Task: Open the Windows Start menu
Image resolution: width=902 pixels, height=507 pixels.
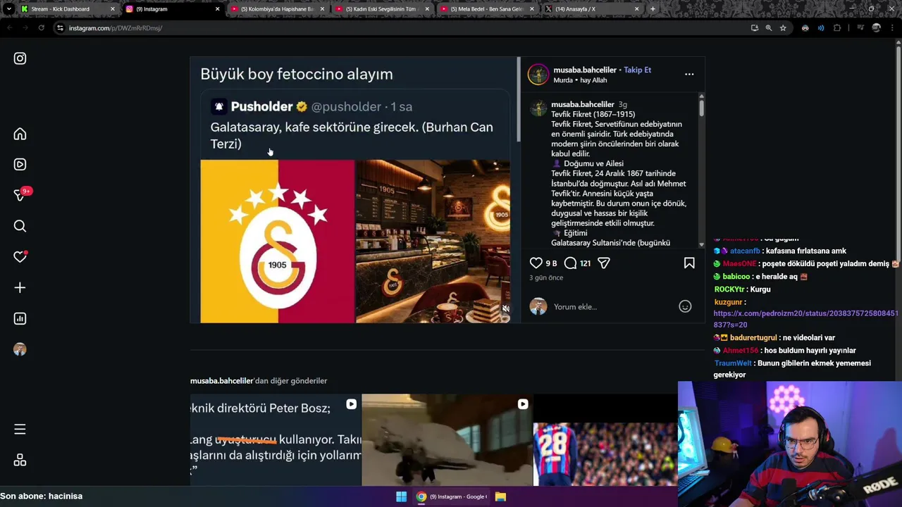Action: [x=401, y=496]
